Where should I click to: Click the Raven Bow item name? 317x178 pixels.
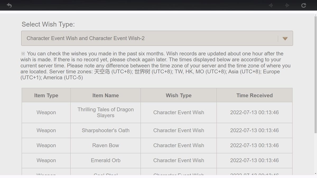pos(106,145)
